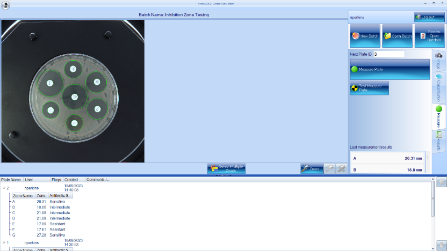The width and height of the screenshot is (447, 251).
Task: Collapse plate 2 tree node
Action: (3, 188)
